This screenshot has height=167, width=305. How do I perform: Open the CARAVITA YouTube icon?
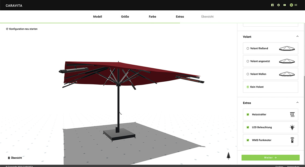pyautogui.click(x=284, y=5)
